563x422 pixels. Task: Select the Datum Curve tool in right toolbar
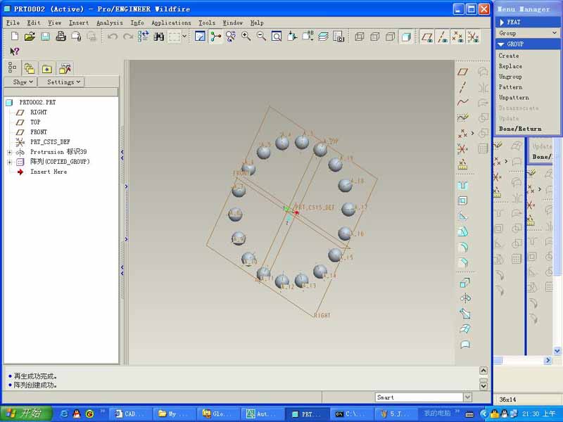coord(463,102)
